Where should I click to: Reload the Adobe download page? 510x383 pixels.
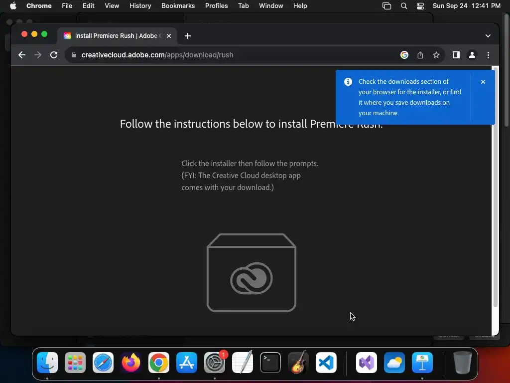coord(54,55)
